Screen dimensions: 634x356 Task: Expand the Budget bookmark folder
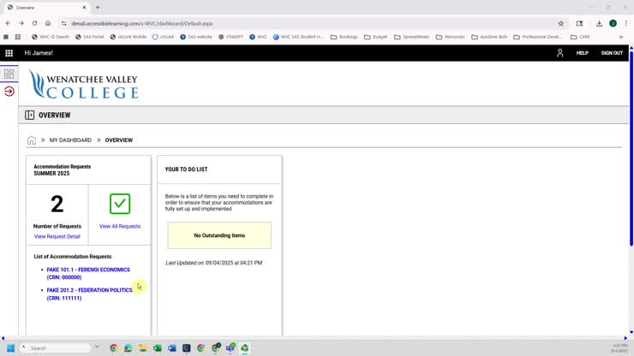375,37
